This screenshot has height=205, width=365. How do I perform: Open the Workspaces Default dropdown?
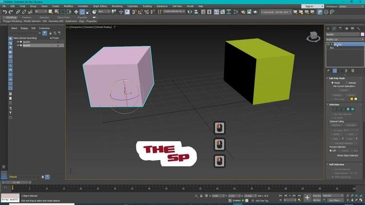pos(351,6)
